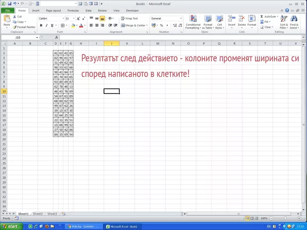
Task: Switch to the Insert ribbon tab
Action: pyautogui.click(x=36, y=10)
